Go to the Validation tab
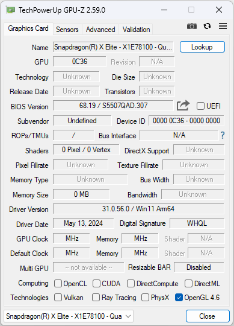Image resolution: width=234 pixels, height=326 pixels. tap(136, 30)
